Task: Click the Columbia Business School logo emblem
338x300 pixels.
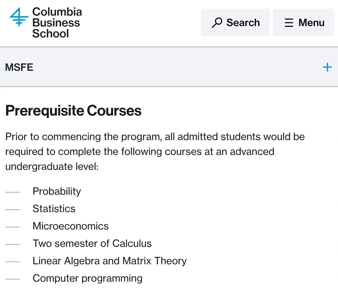Action: tap(19, 17)
